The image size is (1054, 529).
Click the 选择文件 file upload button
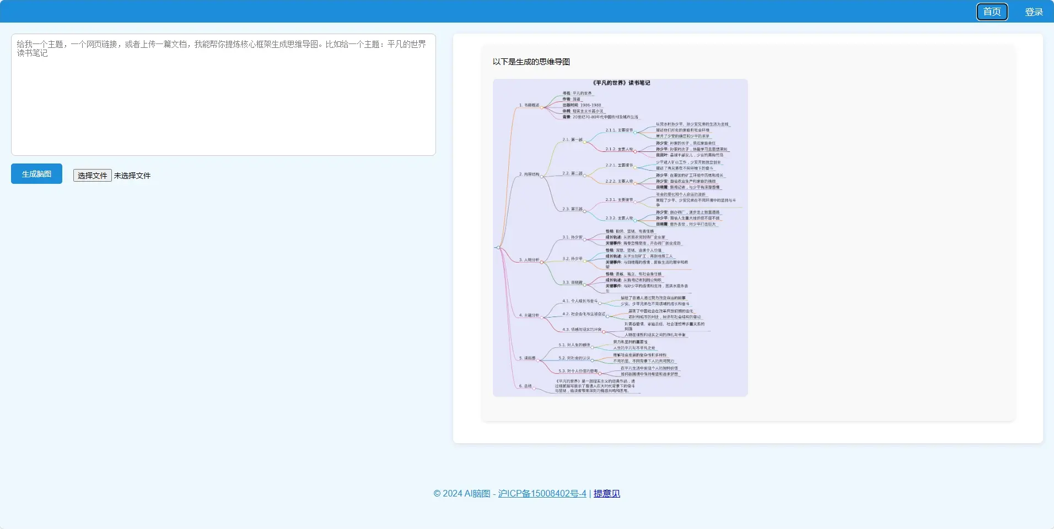pos(92,176)
